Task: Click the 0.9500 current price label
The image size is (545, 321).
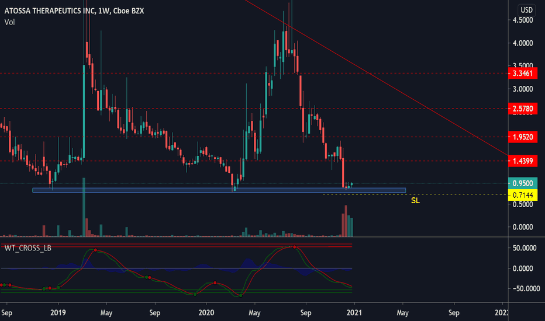Action: pyautogui.click(x=522, y=183)
